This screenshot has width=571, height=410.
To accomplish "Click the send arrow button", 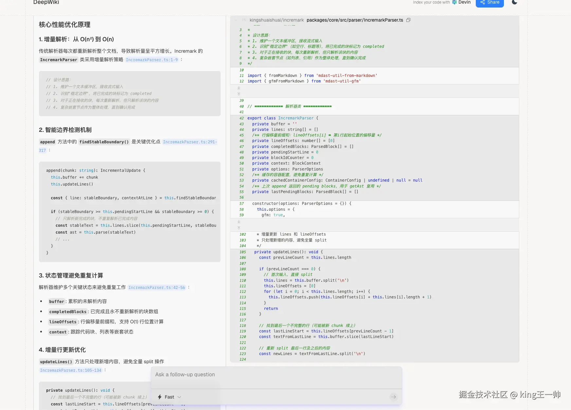I will tap(393, 397).
